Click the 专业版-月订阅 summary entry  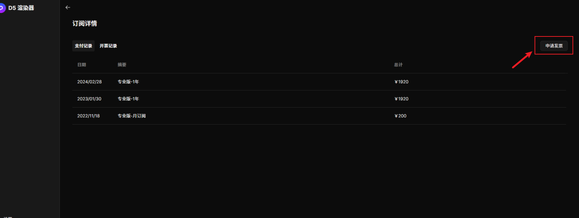pyautogui.click(x=132, y=116)
